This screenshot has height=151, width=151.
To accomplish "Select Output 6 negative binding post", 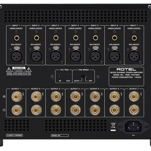I will tap(114, 110).
